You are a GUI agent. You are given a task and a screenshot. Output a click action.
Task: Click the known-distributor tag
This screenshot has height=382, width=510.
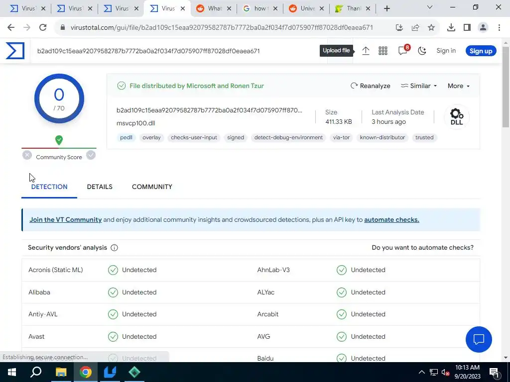[382, 137]
